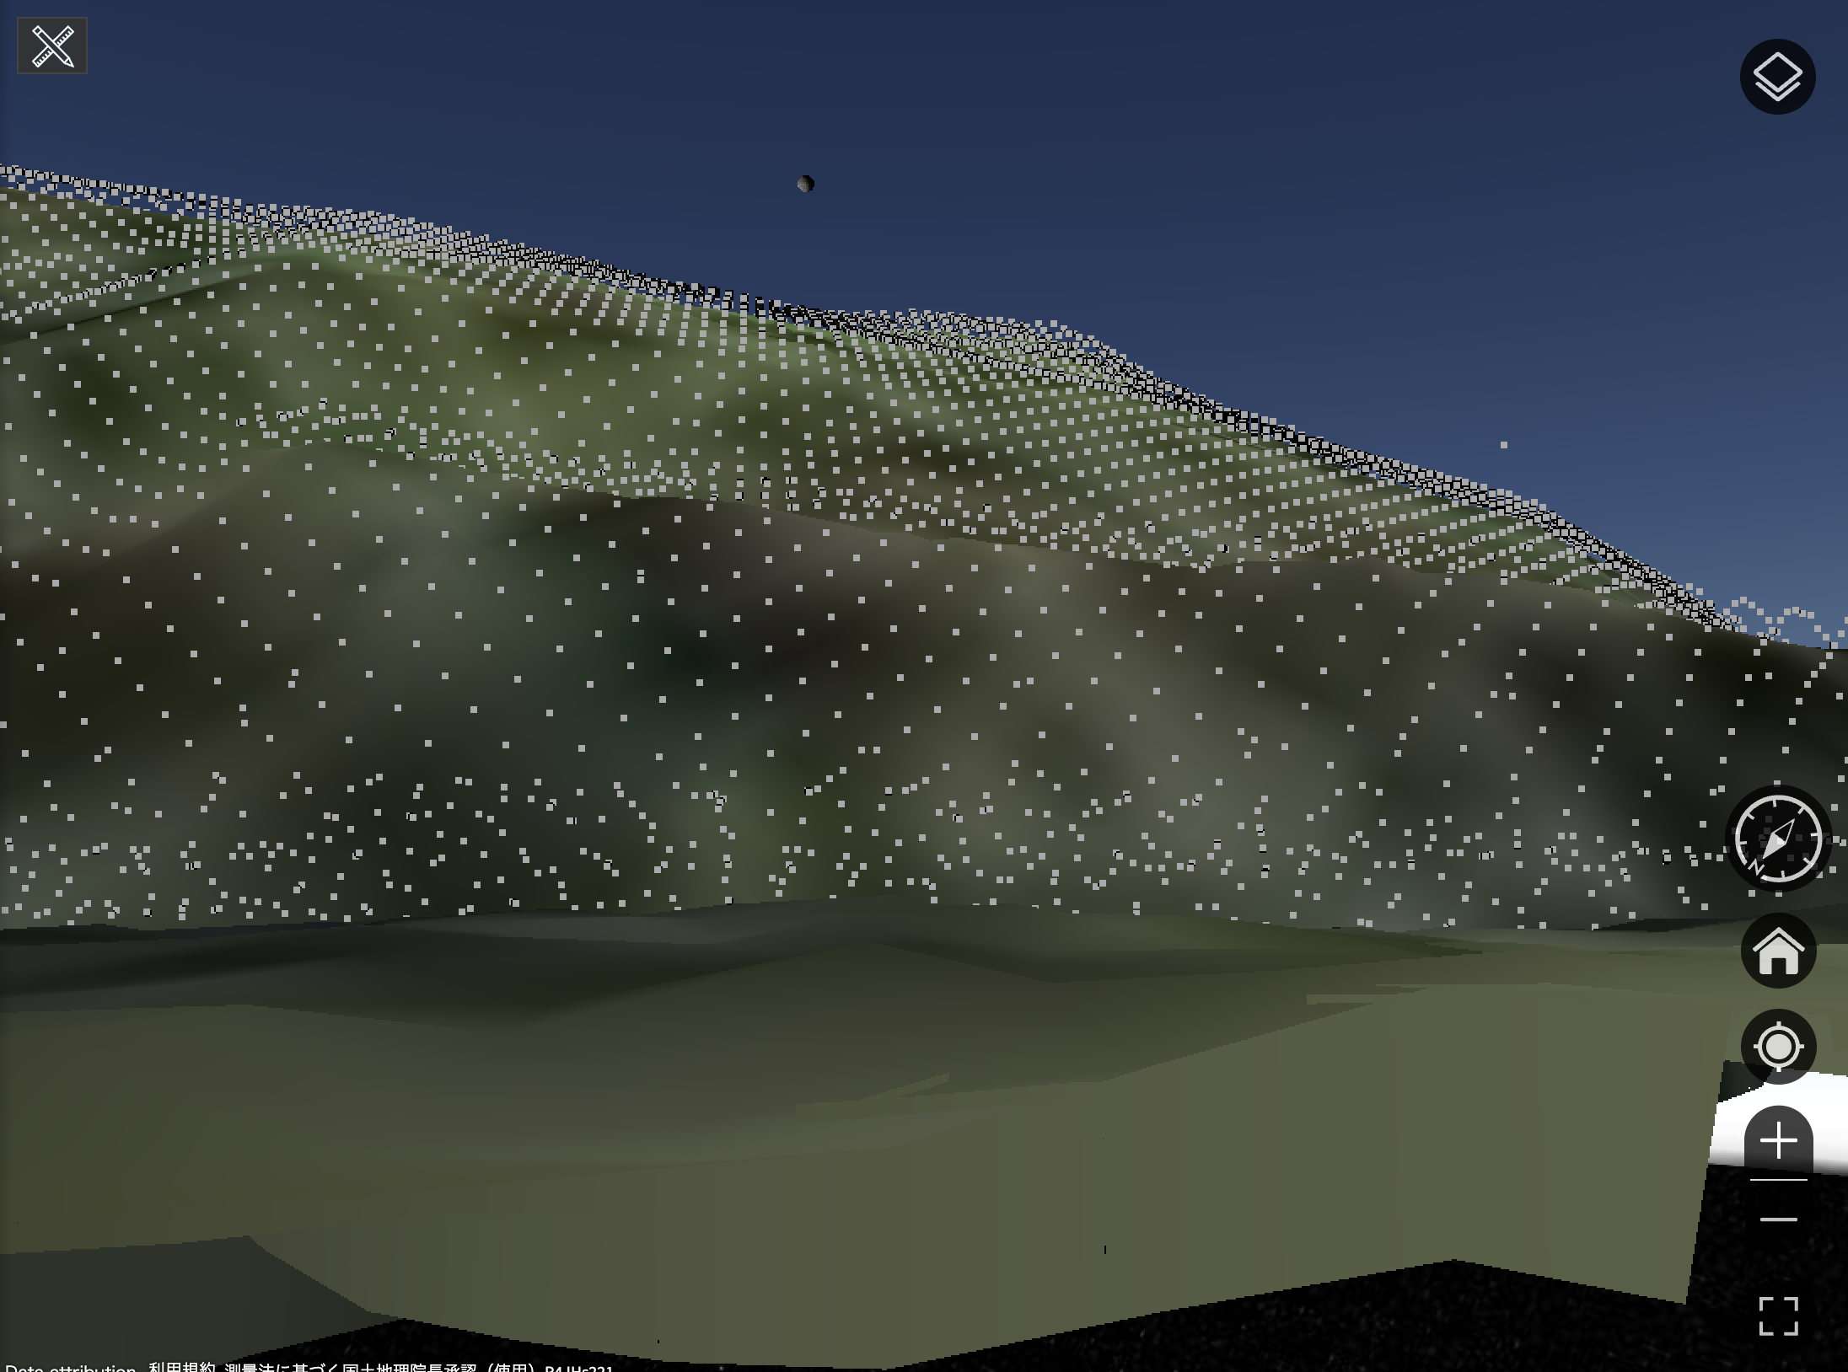This screenshot has height=1372, width=1848.
Task: Open the measurement and drawing tools panel
Action: tap(52, 46)
